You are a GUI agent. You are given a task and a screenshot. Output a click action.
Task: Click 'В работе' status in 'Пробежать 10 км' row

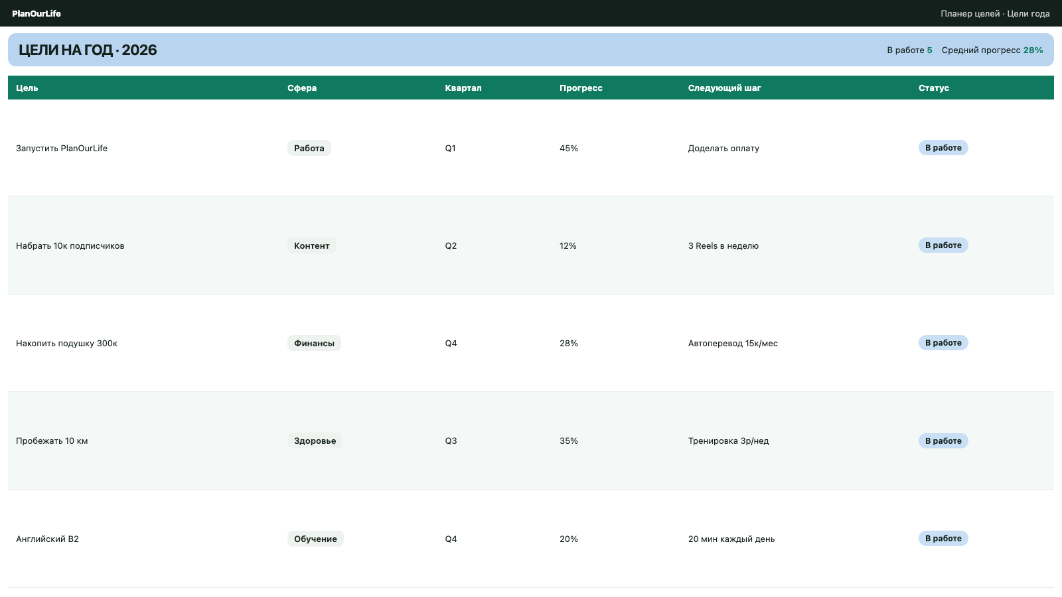[x=943, y=440]
